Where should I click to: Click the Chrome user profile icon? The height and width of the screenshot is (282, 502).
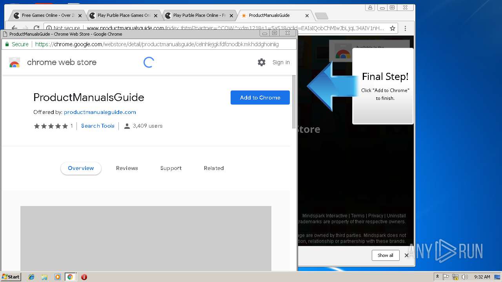370,7
